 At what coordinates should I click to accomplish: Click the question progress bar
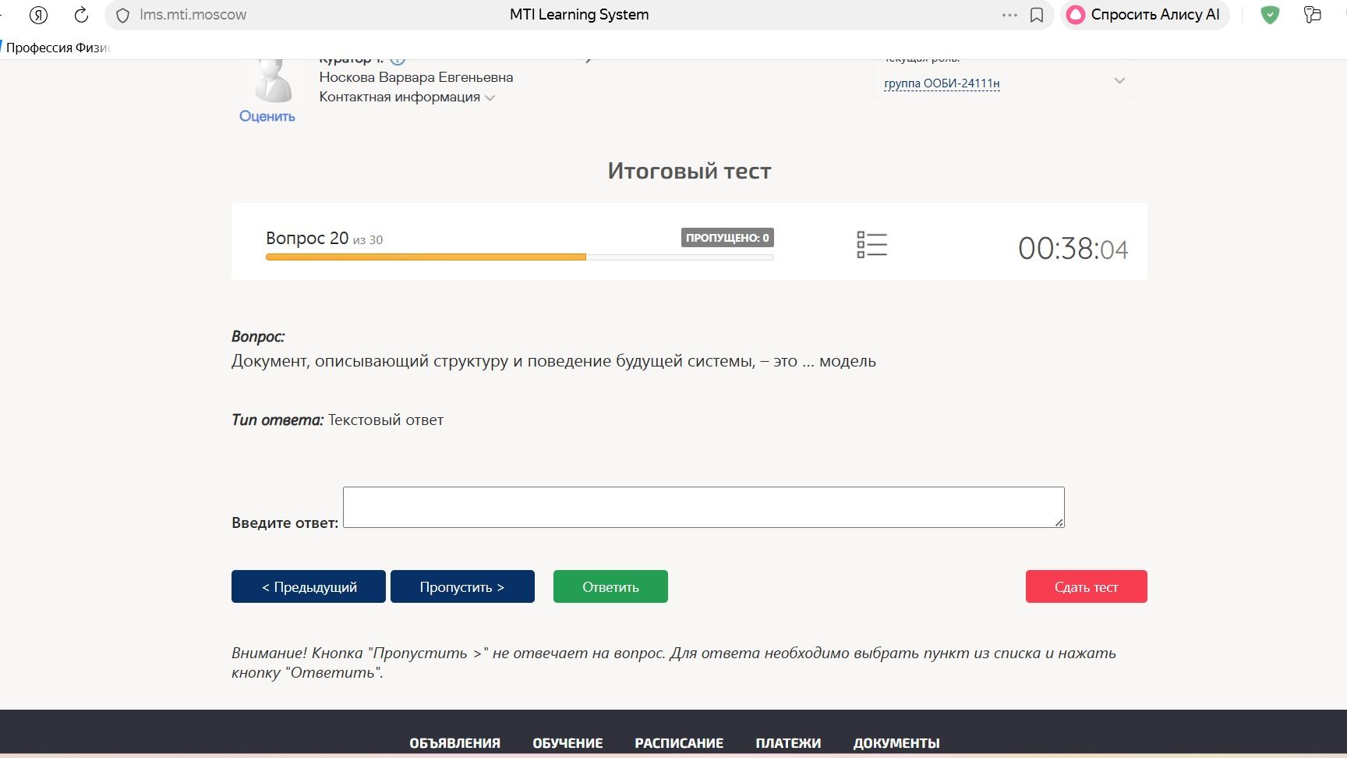tap(519, 257)
